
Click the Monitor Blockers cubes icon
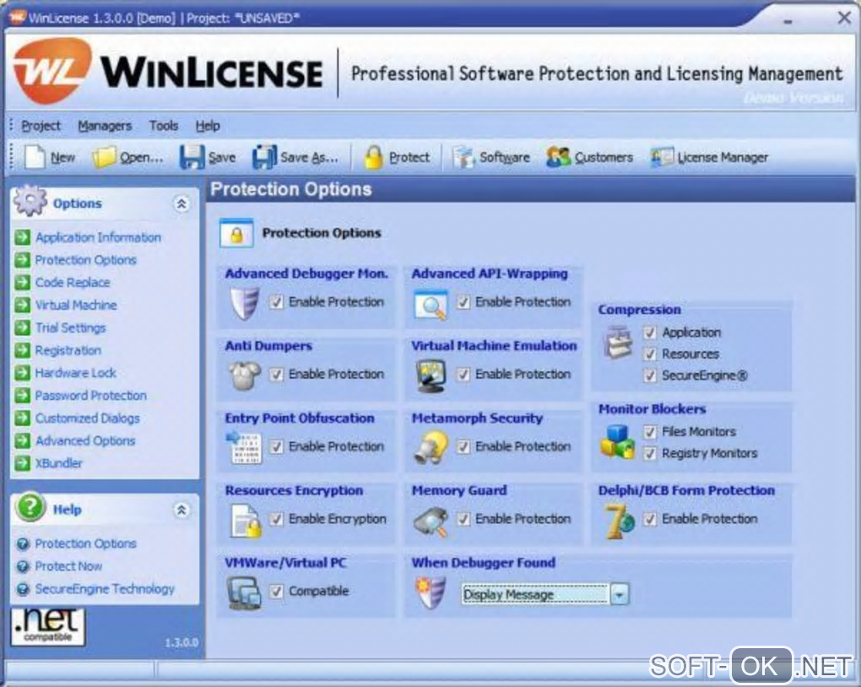coord(617,442)
